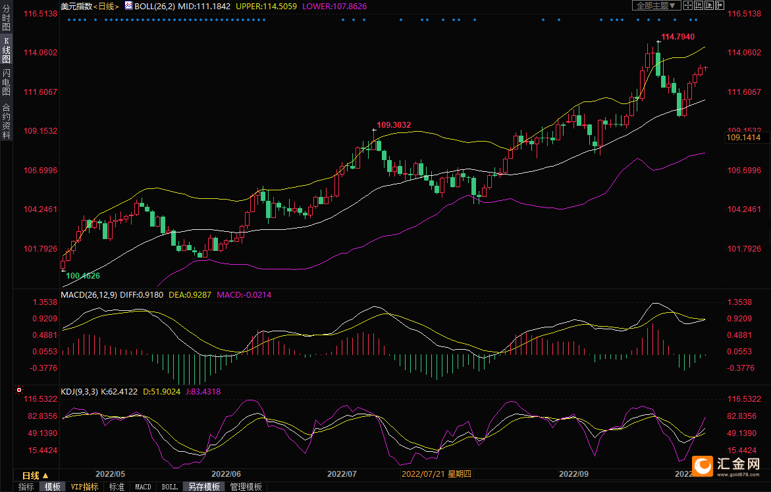
Task: Switch to the 闪电图 sidebar tab
Action: pyautogui.click(x=7, y=82)
